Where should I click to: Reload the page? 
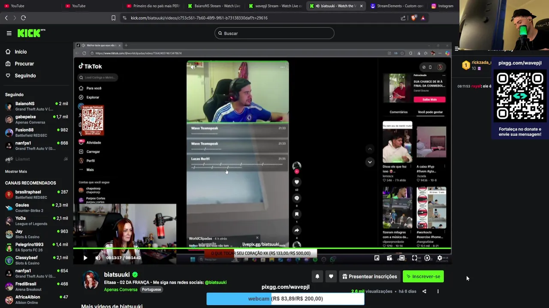click(24, 18)
